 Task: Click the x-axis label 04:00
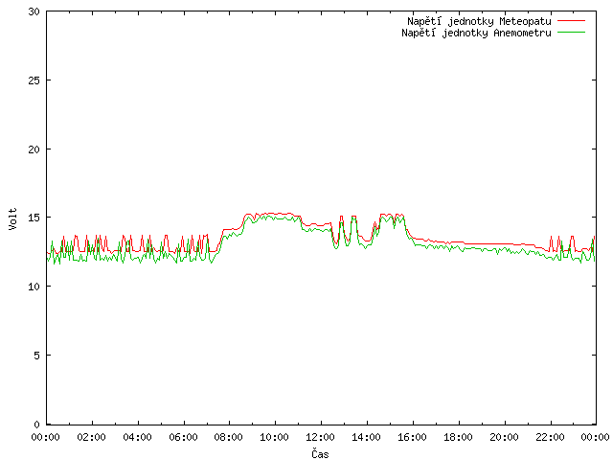(137, 437)
